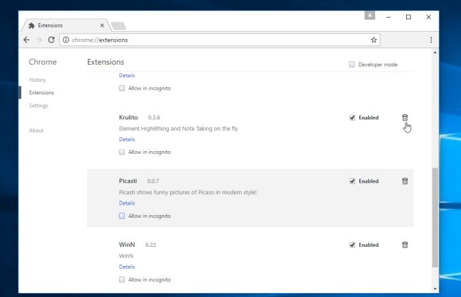This screenshot has height=297, width=461.
Task: Disable the Krulito extension
Action: coord(352,117)
